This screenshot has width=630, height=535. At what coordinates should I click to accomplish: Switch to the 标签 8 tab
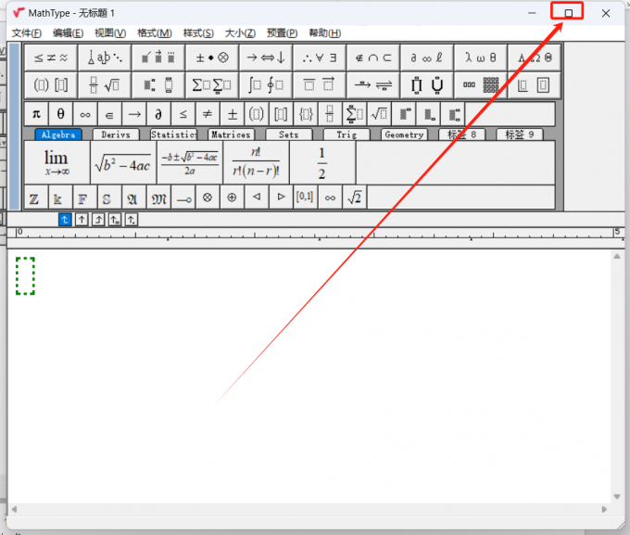coord(462,134)
